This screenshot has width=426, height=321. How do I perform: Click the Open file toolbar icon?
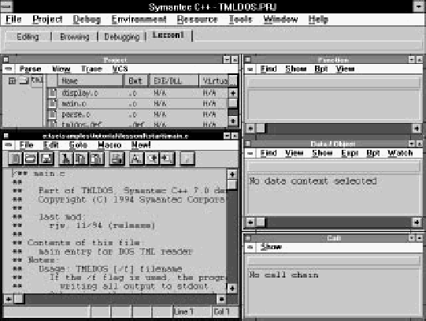31,159
